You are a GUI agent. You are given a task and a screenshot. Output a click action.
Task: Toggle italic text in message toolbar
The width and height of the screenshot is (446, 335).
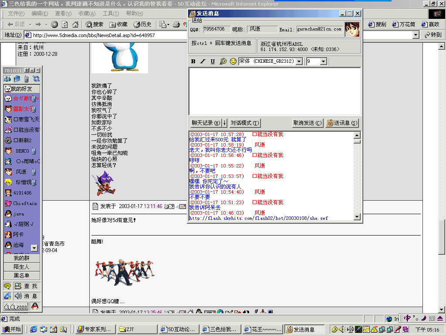coord(203,62)
